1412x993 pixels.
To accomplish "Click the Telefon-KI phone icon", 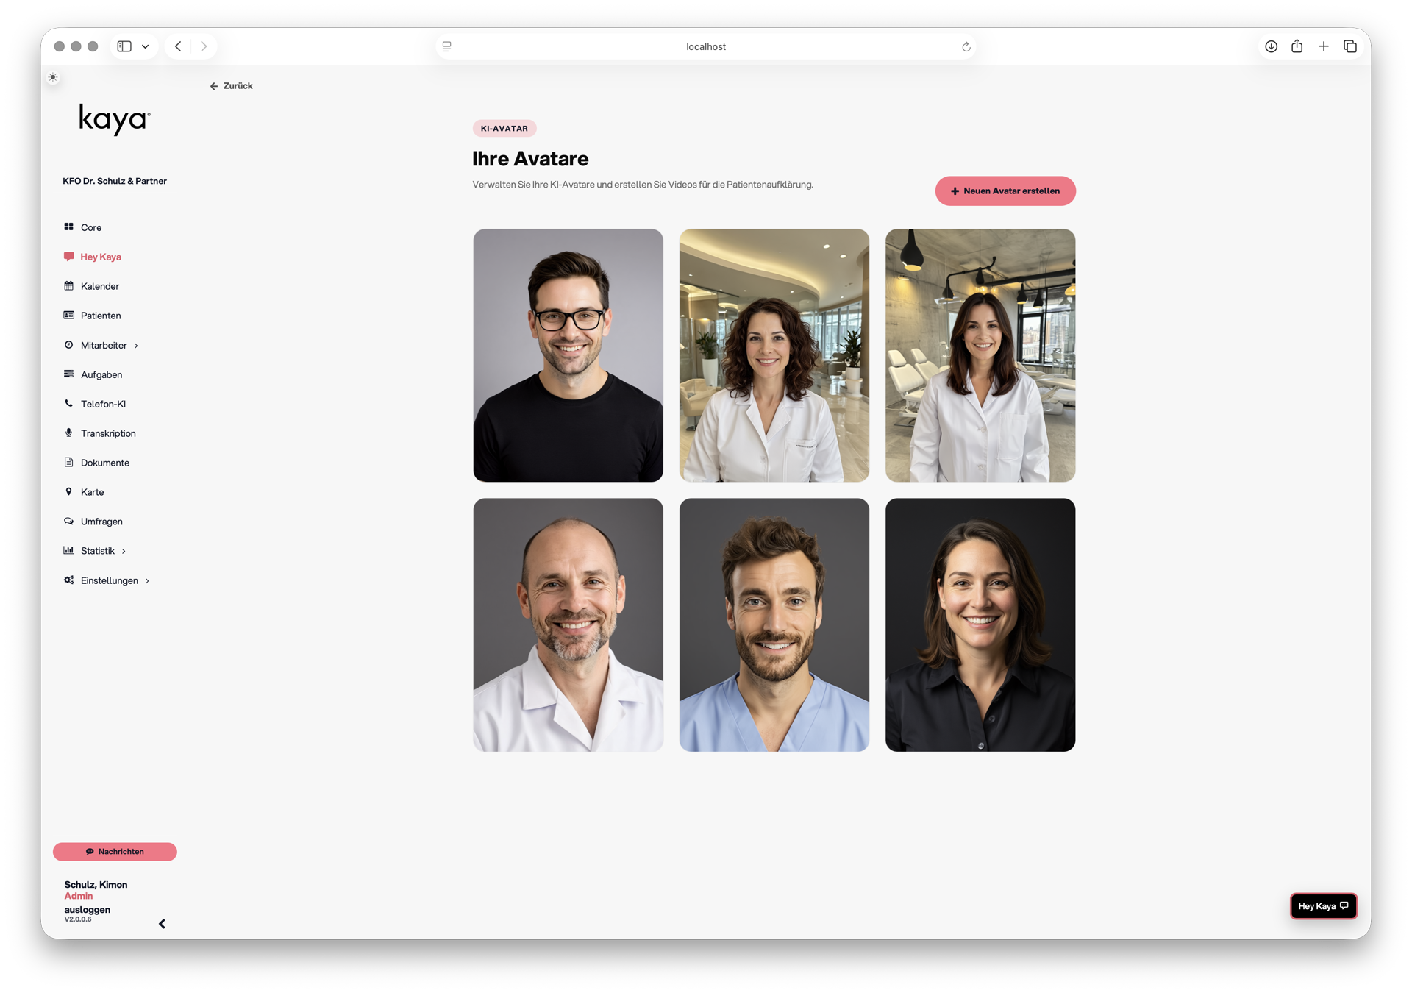I will (x=68, y=403).
